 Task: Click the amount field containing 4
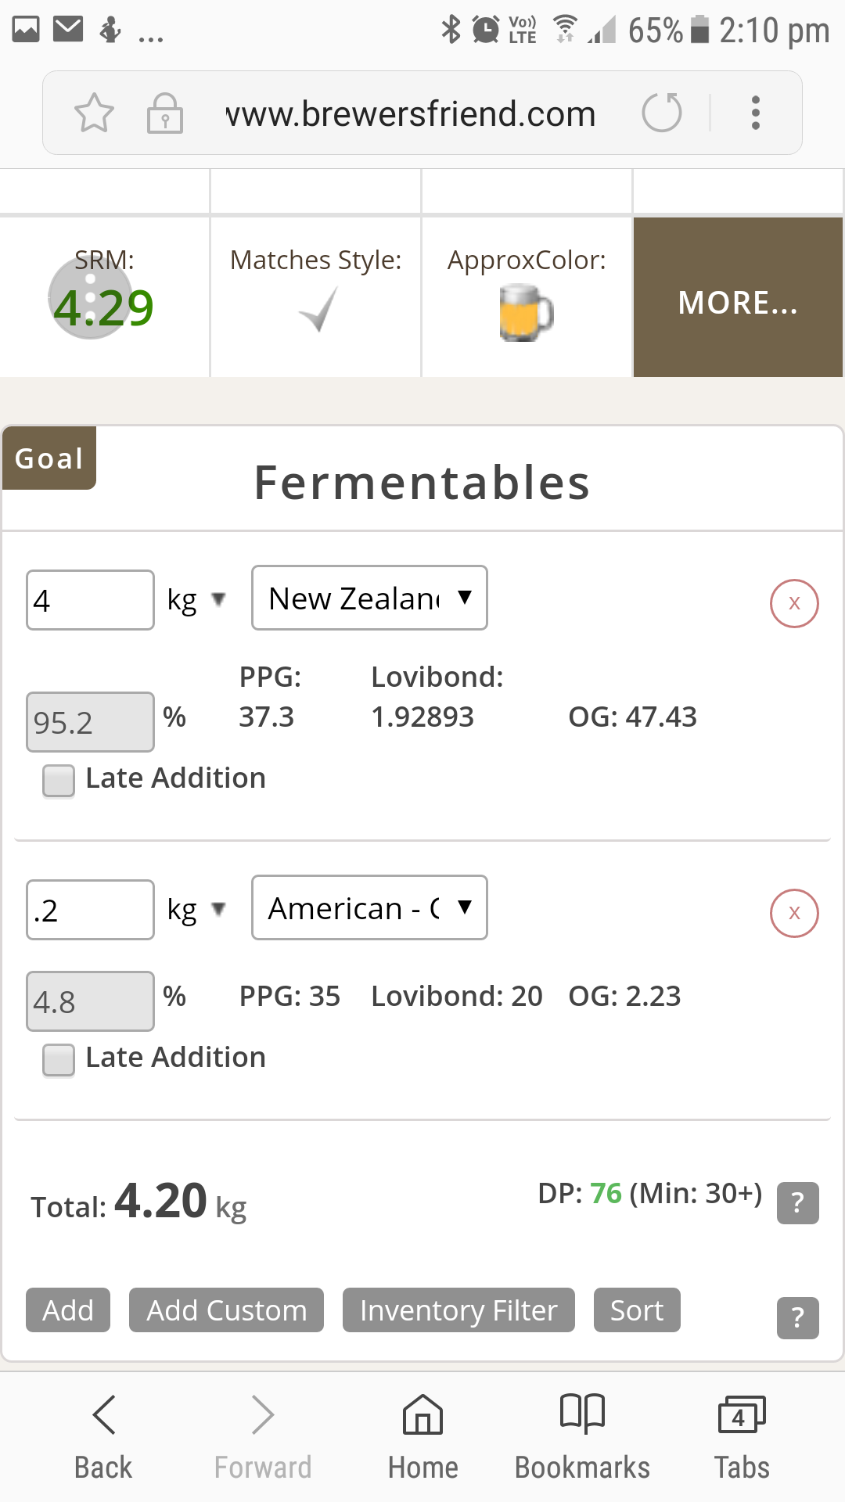(90, 600)
